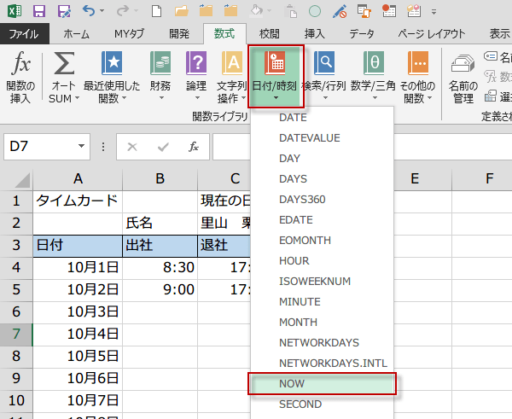Open the Logical (論理) functions library
Viewport: 512px width, 419px height.
coord(195,77)
